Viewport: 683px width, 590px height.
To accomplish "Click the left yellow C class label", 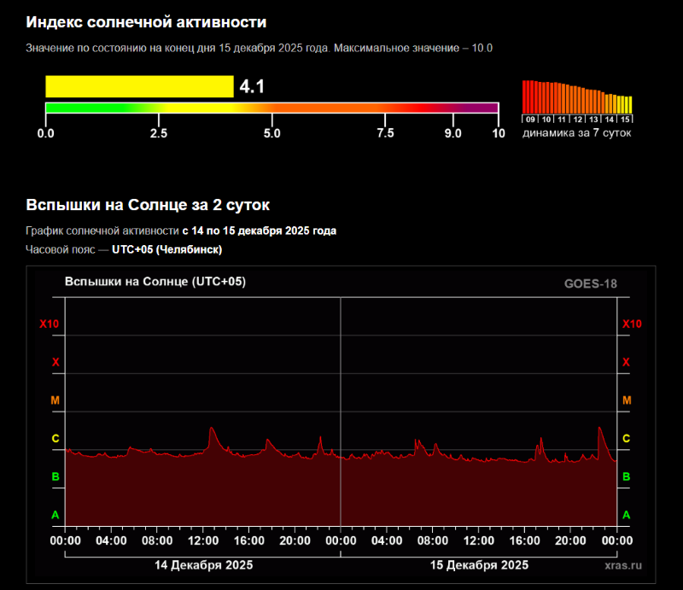I will point(55,438).
